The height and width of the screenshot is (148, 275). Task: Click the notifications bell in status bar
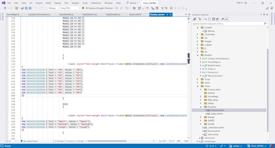(271, 146)
